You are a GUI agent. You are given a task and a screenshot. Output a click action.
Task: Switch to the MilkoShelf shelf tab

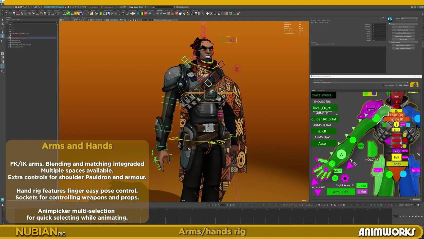tap(160, 10)
